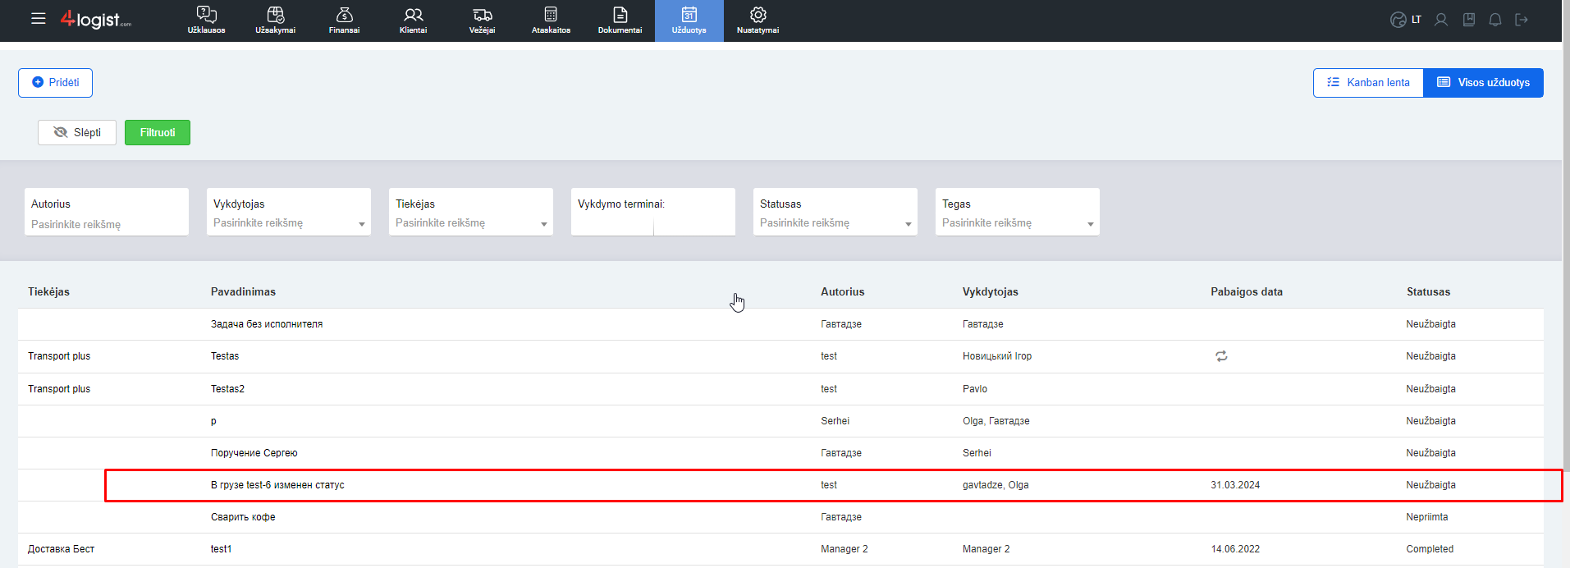Image resolution: width=1570 pixels, height=568 pixels.
Task: Open the help book icon
Action: (x=1469, y=20)
